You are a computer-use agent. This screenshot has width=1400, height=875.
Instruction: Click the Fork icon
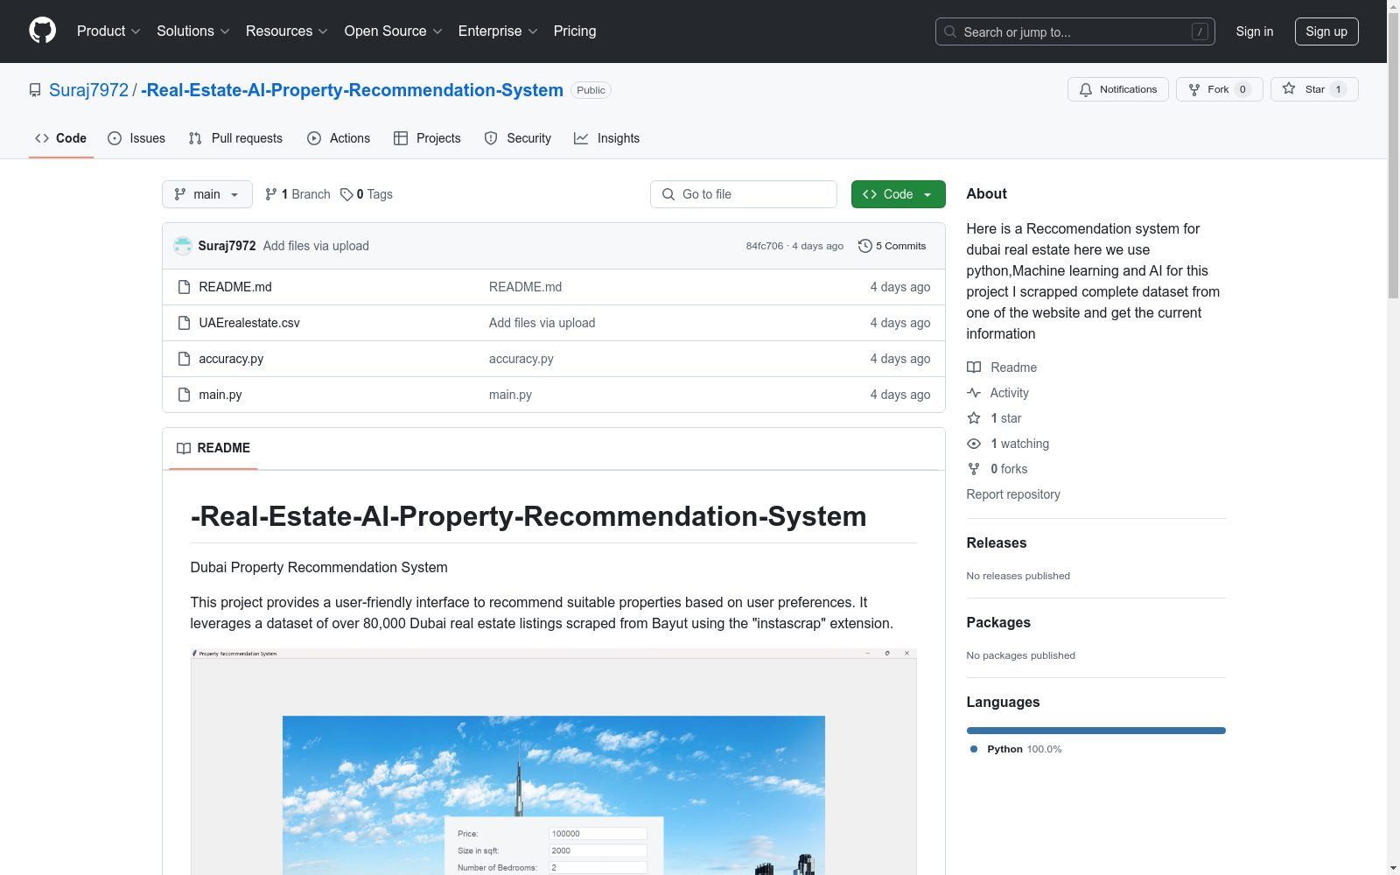(x=1194, y=89)
